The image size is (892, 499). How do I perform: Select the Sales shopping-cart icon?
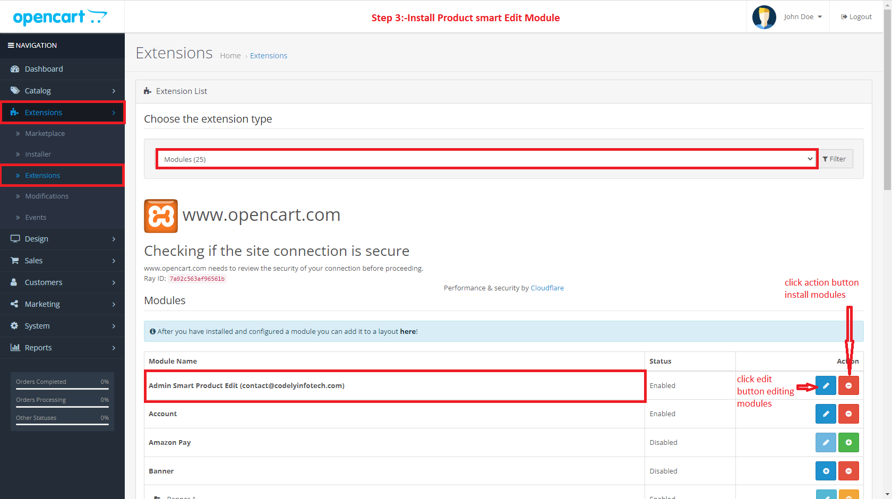click(15, 260)
